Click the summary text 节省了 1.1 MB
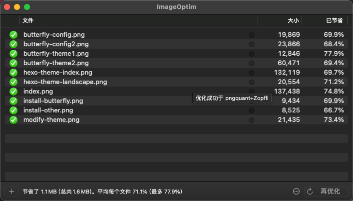 [x=39, y=192]
